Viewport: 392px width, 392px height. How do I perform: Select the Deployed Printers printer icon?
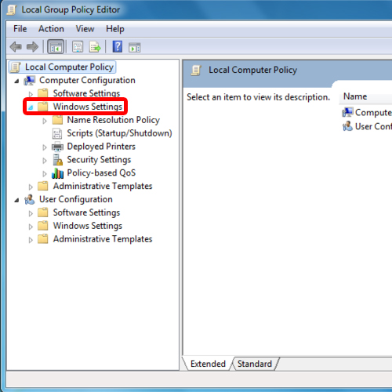(x=57, y=147)
